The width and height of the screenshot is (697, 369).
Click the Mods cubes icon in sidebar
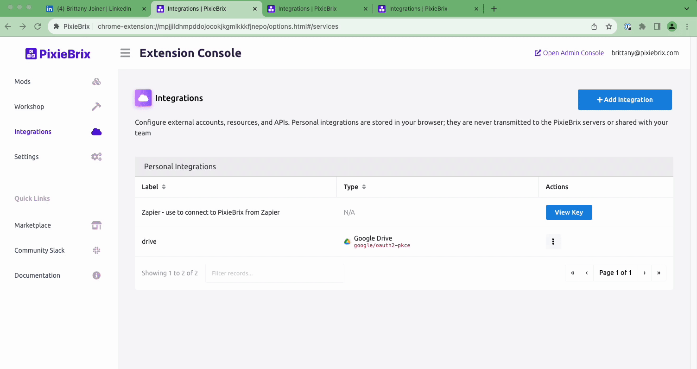(96, 82)
